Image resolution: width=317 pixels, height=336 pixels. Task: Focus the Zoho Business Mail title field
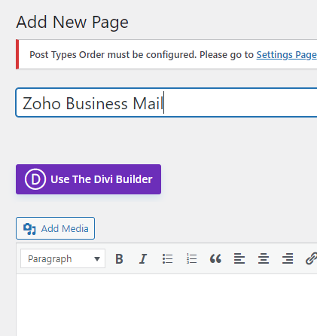(166, 102)
